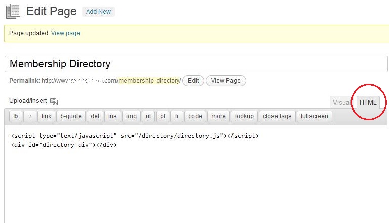
Task: Click the del quicktag button
Action: [x=95, y=116]
